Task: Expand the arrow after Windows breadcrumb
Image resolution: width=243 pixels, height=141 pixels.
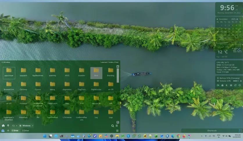Action: click(x=33, y=126)
